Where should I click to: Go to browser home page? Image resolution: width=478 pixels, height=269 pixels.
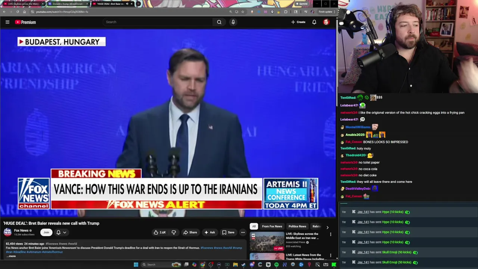pyautogui.click(x=24, y=12)
